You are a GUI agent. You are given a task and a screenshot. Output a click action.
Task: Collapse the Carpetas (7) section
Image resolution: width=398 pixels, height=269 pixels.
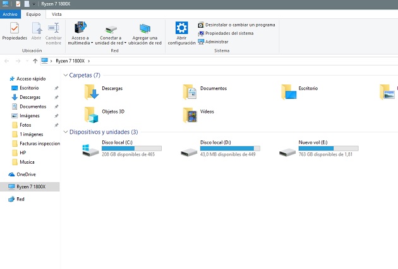[x=66, y=76]
